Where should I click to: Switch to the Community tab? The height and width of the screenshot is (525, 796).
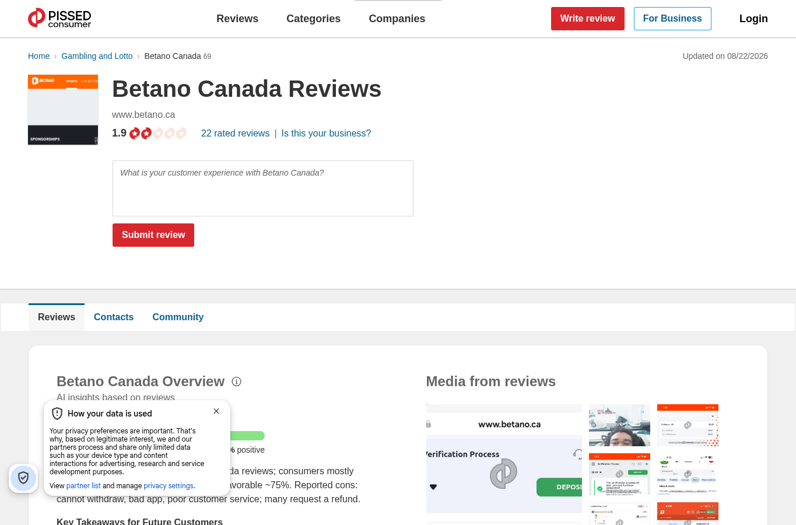178,317
